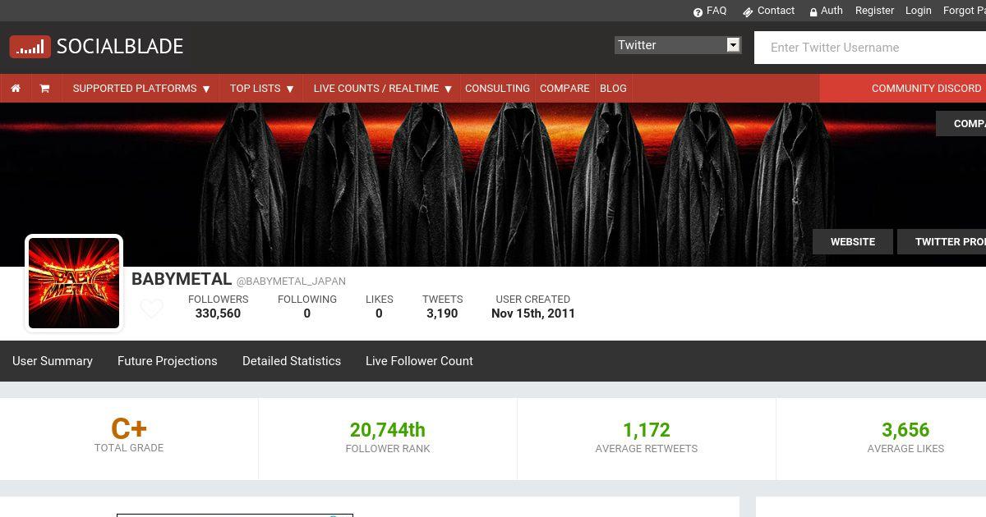Focus the Enter Twitter Username field
Viewport: 986px width, 517px height.
[870, 48]
